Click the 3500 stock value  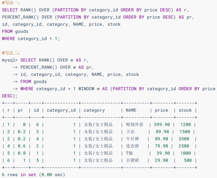[184, 139]
